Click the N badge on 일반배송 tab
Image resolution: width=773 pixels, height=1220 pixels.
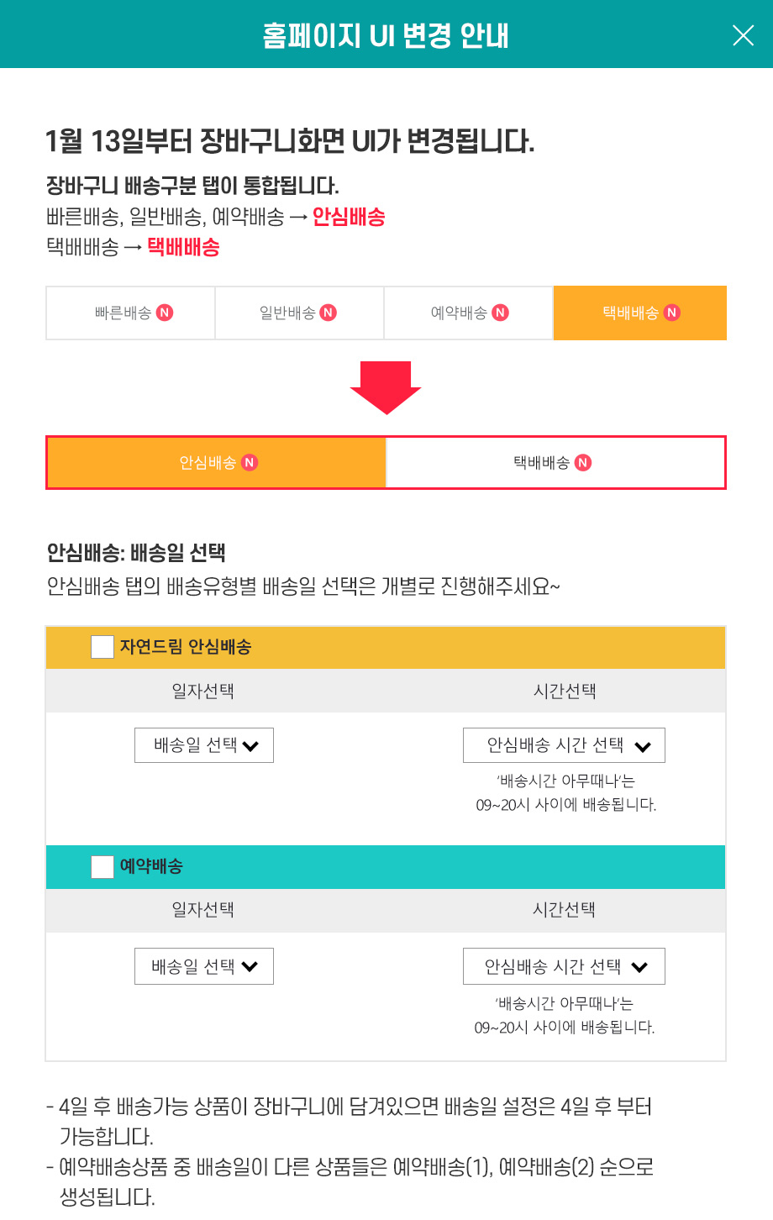coord(329,313)
